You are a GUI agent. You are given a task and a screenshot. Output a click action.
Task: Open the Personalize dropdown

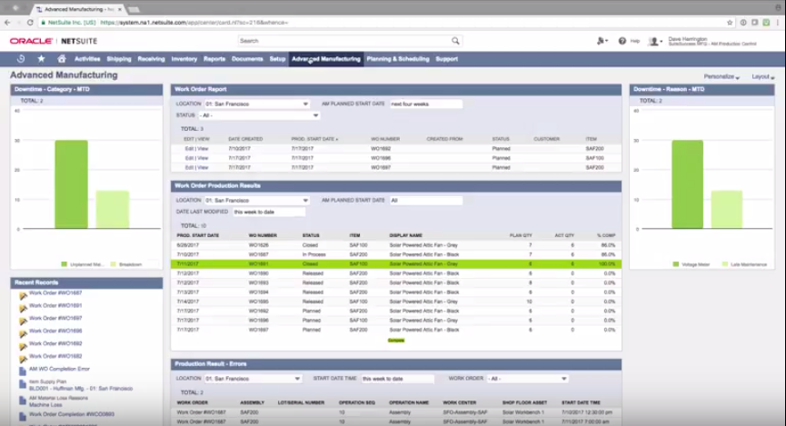pyautogui.click(x=722, y=77)
